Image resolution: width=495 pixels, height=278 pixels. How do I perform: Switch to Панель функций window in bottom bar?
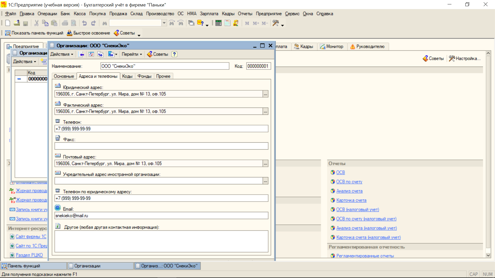[x=34, y=266]
